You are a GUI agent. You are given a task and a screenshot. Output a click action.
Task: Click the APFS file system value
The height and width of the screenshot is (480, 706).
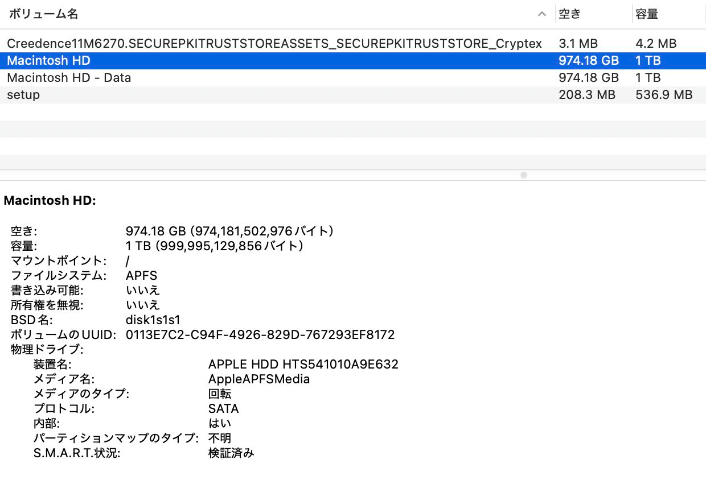click(x=141, y=275)
